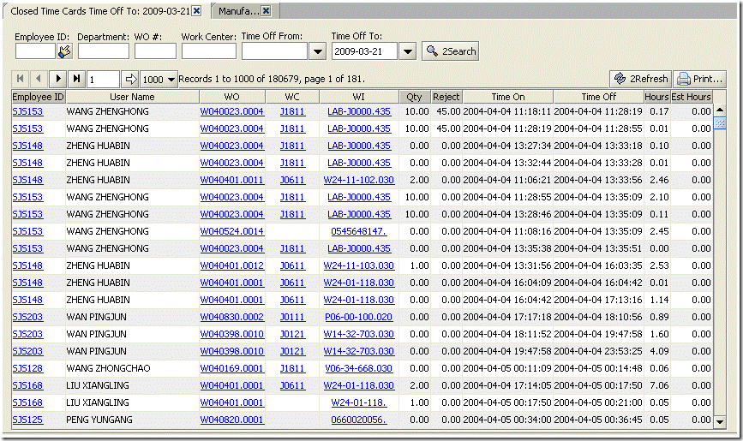
Task: Select the Closed Time Cards tab
Action: pyautogui.click(x=99, y=11)
